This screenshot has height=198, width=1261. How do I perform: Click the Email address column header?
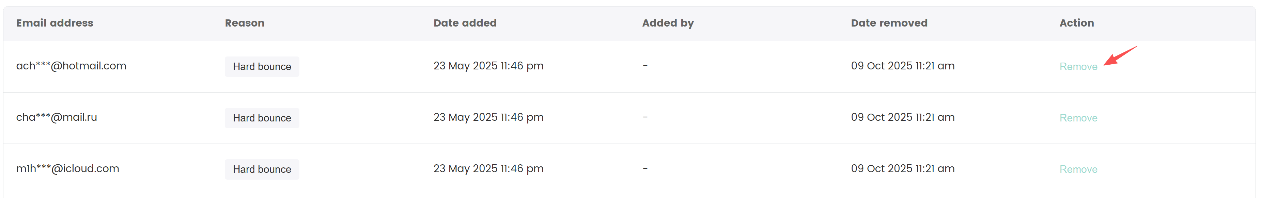[55, 23]
